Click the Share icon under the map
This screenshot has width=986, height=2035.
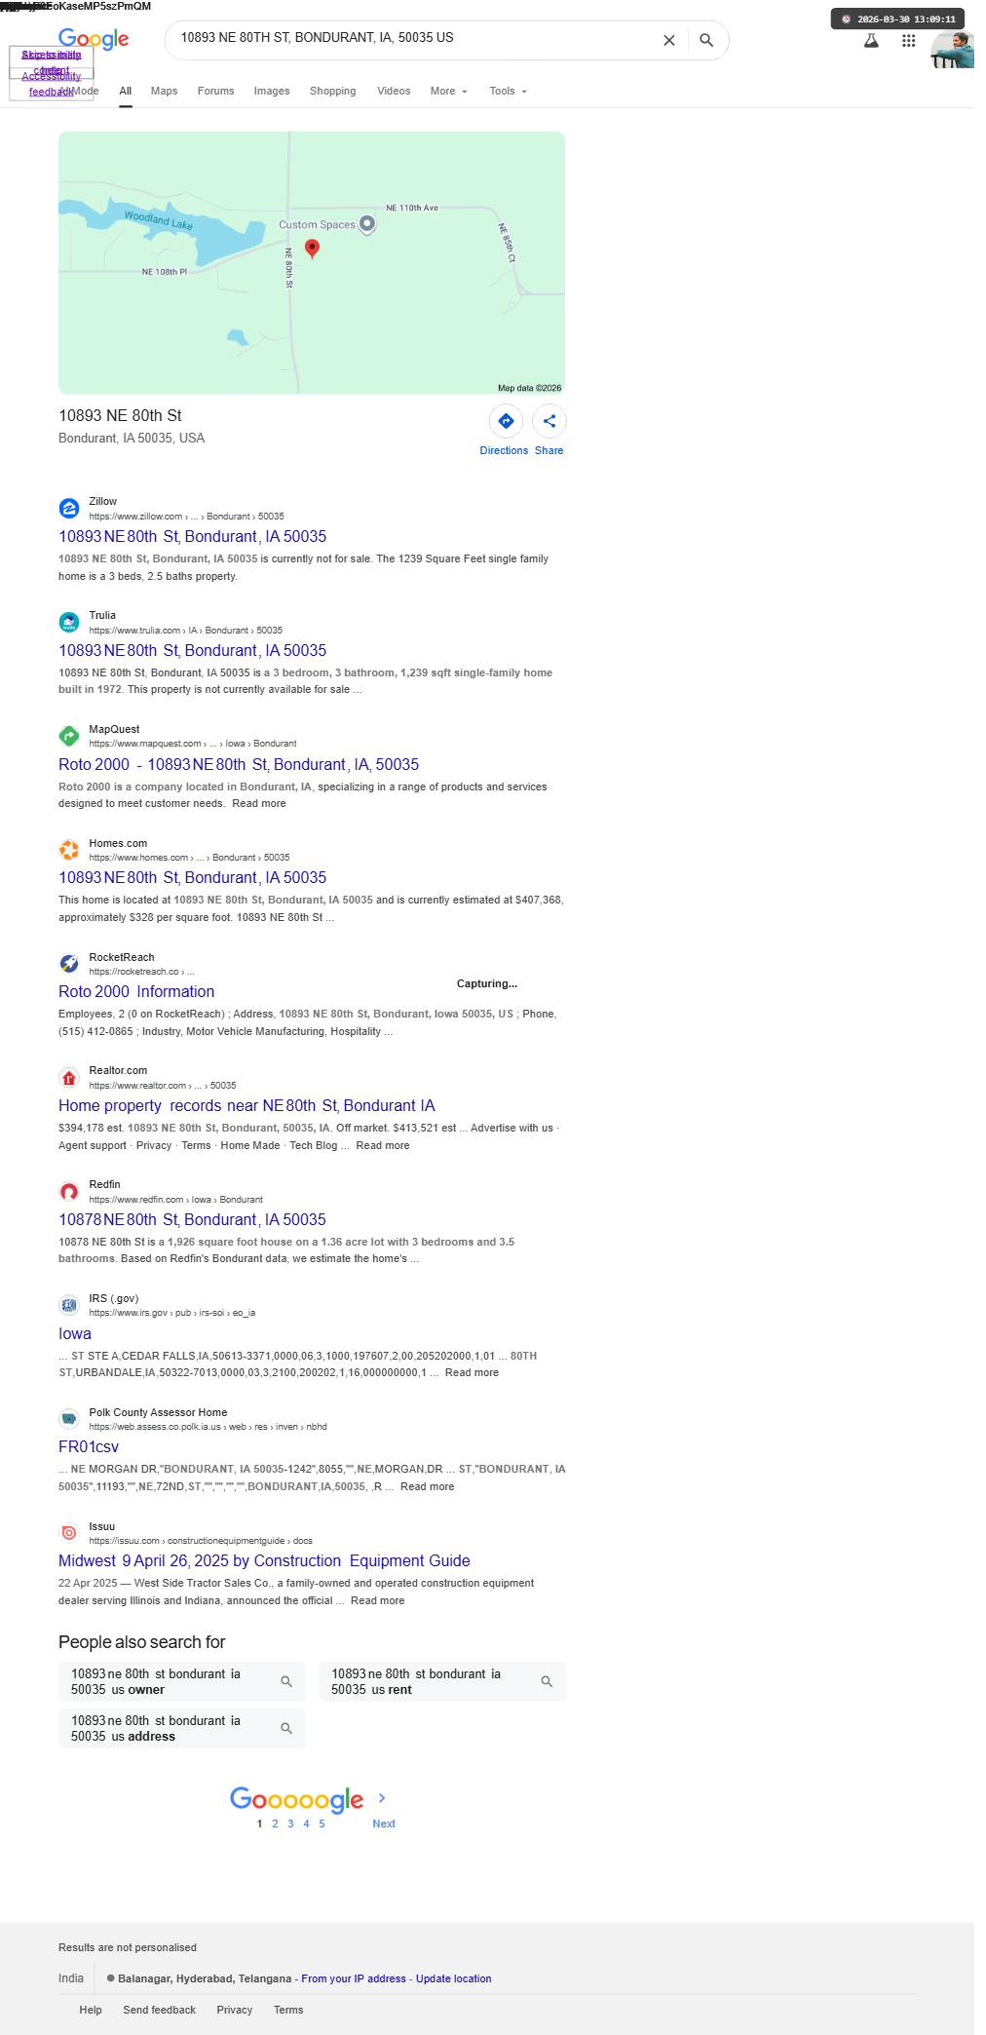550,421
